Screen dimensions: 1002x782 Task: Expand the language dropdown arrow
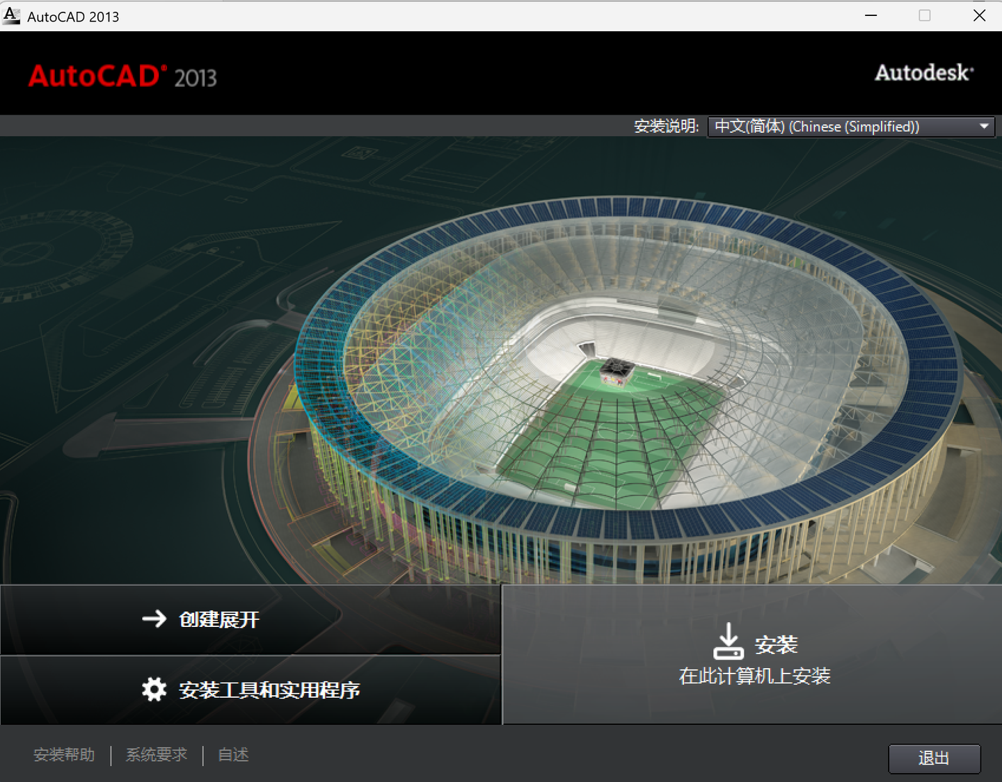click(x=984, y=127)
